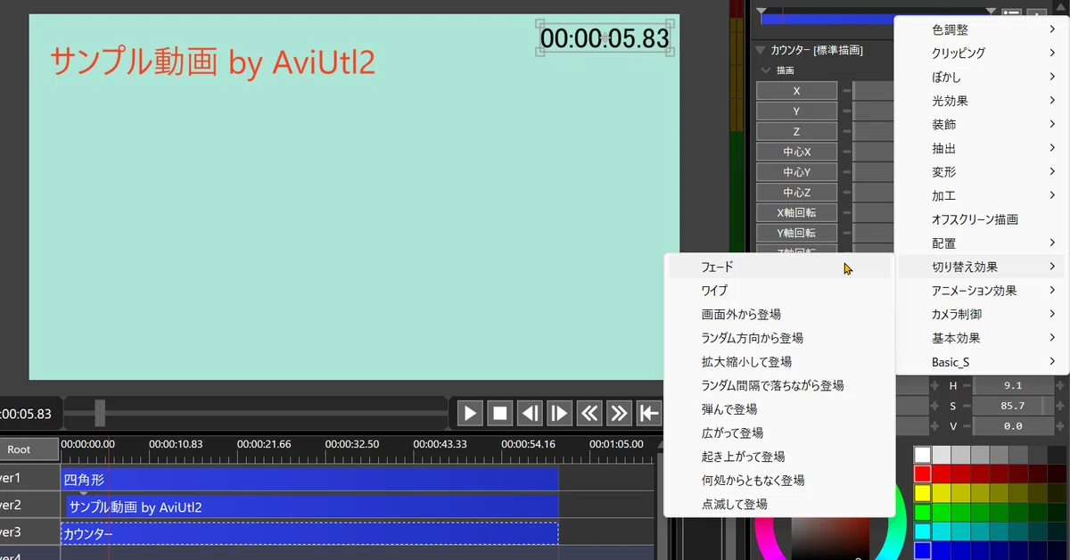Open the 光効果 submenu
This screenshot has width=1070, height=560.
click(x=984, y=101)
